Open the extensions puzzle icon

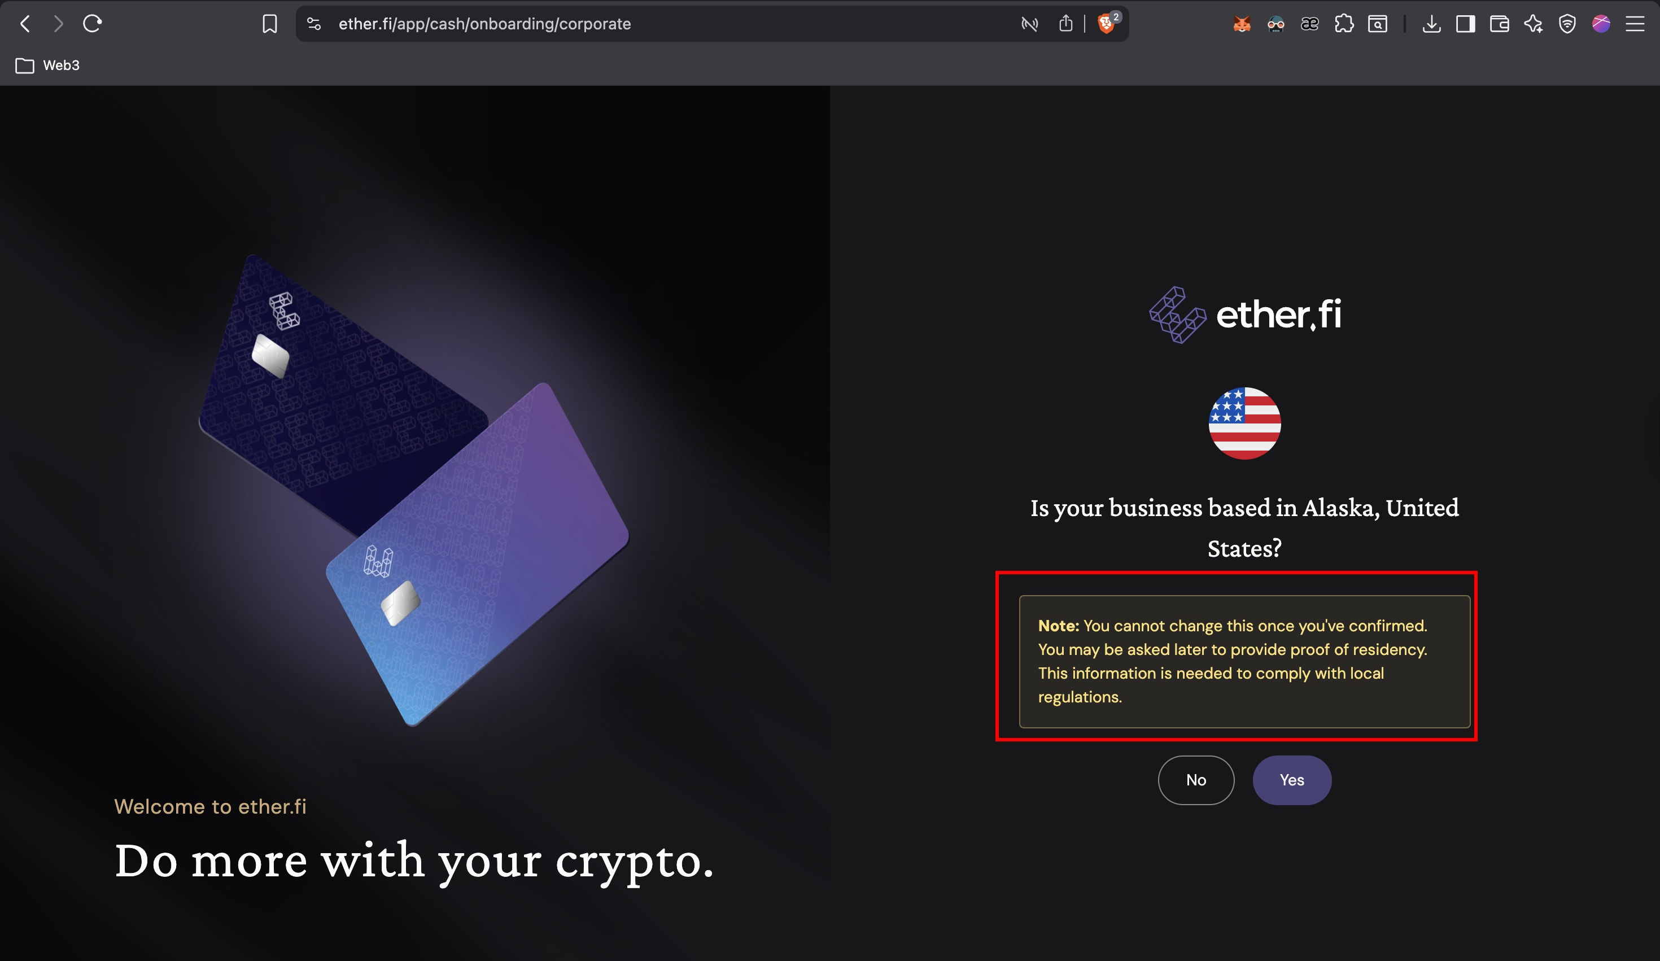pos(1344,24)
